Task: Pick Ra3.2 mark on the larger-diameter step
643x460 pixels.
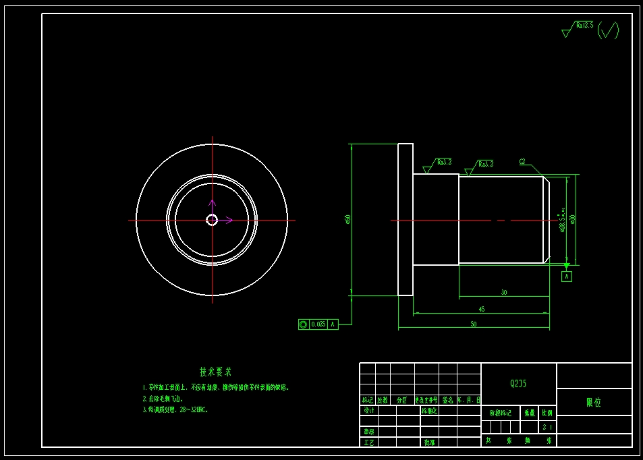Action: click(437, 166)
